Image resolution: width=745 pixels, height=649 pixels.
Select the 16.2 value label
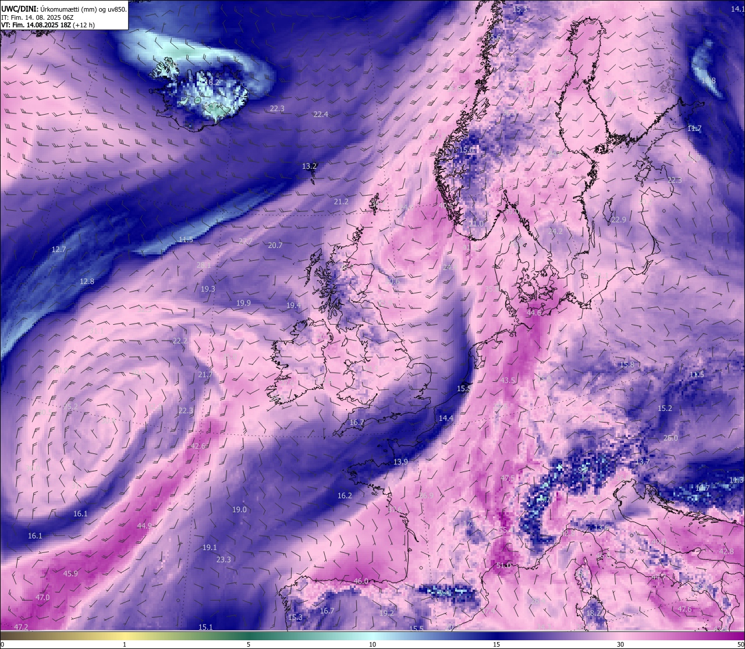tap(345, 495)
